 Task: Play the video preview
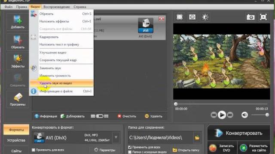click(222, 115)
